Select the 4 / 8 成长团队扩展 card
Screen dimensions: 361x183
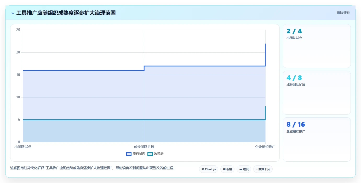[317, 93]
